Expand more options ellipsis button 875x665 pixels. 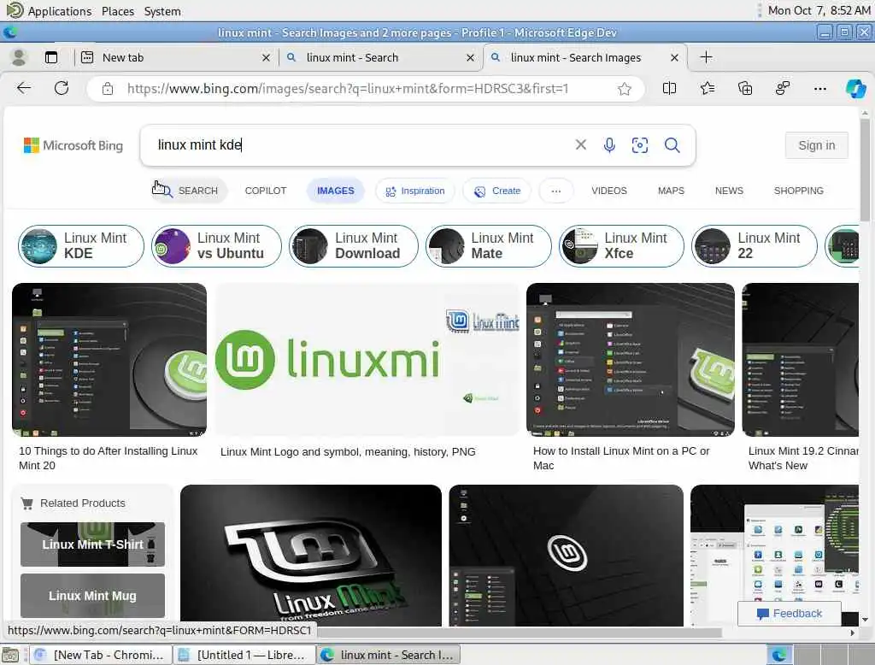[x=555, y=191]
